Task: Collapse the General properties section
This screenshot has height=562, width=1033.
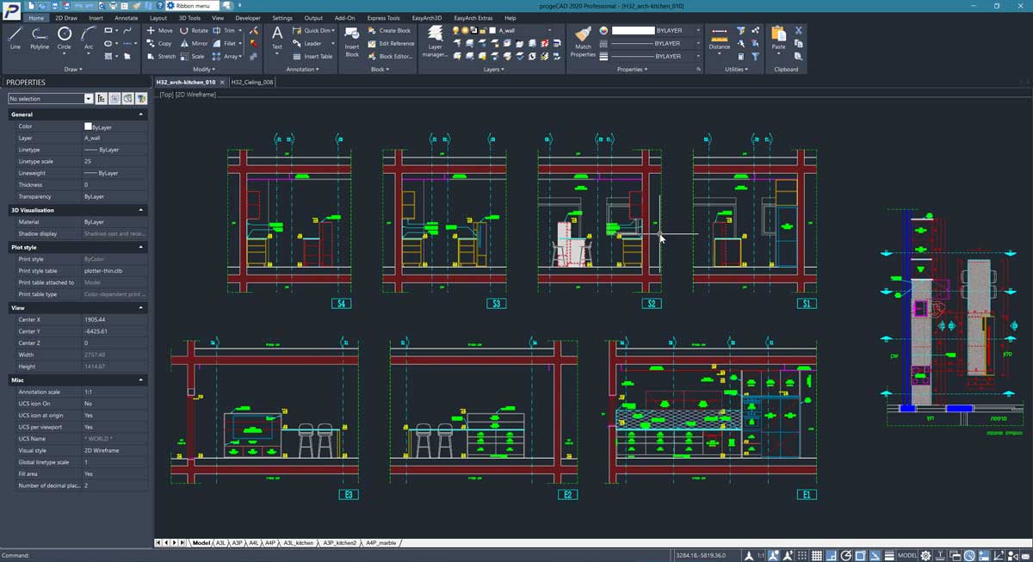Action: (141, 114)
